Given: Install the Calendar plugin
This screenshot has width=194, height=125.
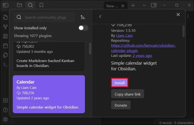Looking at the screenshot, I should (119, 83).
